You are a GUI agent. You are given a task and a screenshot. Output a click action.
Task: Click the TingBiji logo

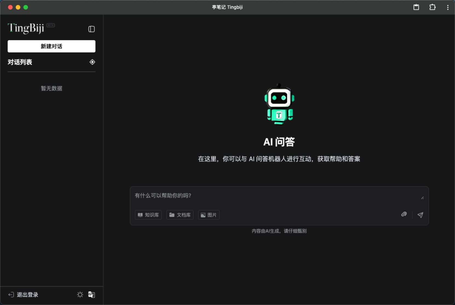click(x=26, y=28)
